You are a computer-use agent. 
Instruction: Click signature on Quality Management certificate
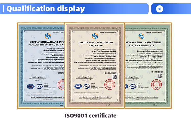[x=84, y=78]
